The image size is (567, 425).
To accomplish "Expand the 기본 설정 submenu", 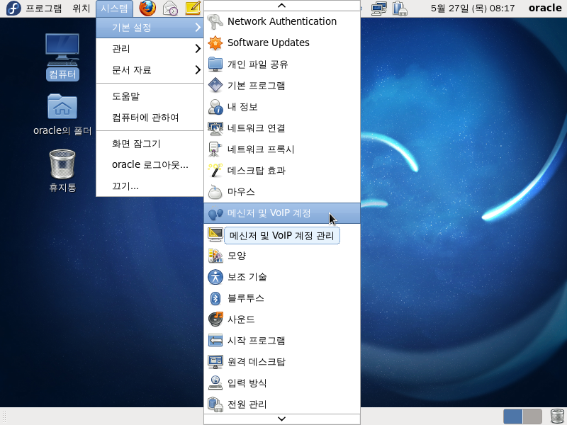I will click(150, 28).
